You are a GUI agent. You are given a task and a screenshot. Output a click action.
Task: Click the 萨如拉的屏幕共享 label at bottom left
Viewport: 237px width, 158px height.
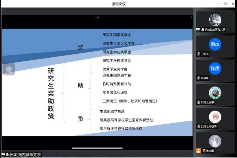pos(25,155)
